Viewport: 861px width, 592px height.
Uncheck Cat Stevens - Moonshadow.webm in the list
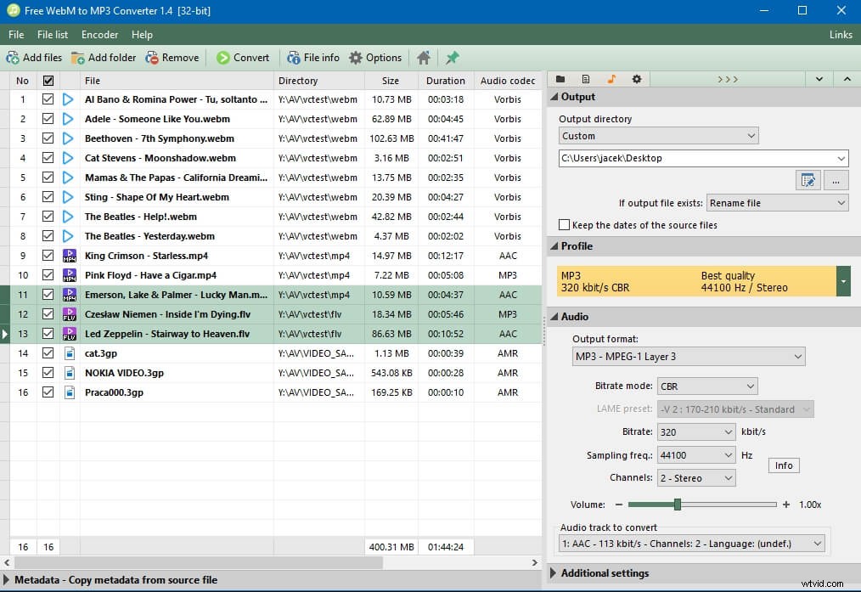tap(48, 158)
